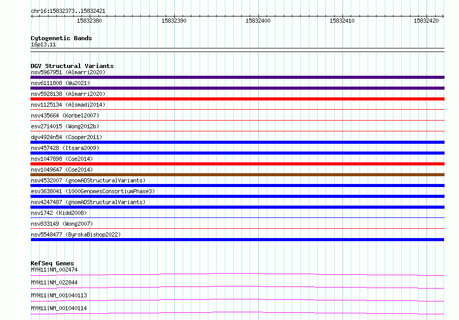Select the nsv457428 (Itsara2009) label
The height and width of the screenshot is (320, 459).
[65, 148]
